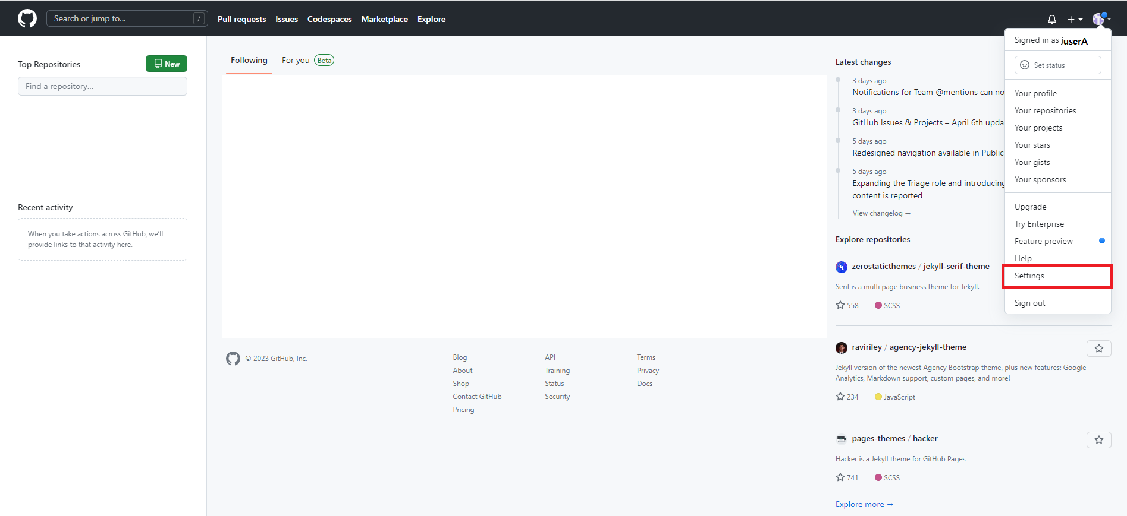
Task: Select Help menu item
Action: (x=1057, y=258)
